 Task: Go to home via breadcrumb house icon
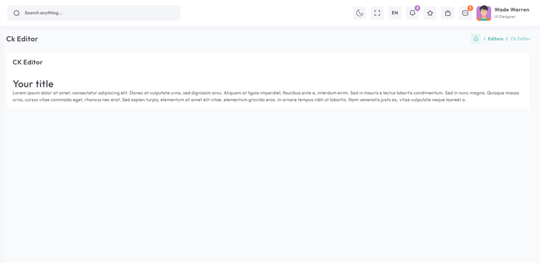[476, 39]
